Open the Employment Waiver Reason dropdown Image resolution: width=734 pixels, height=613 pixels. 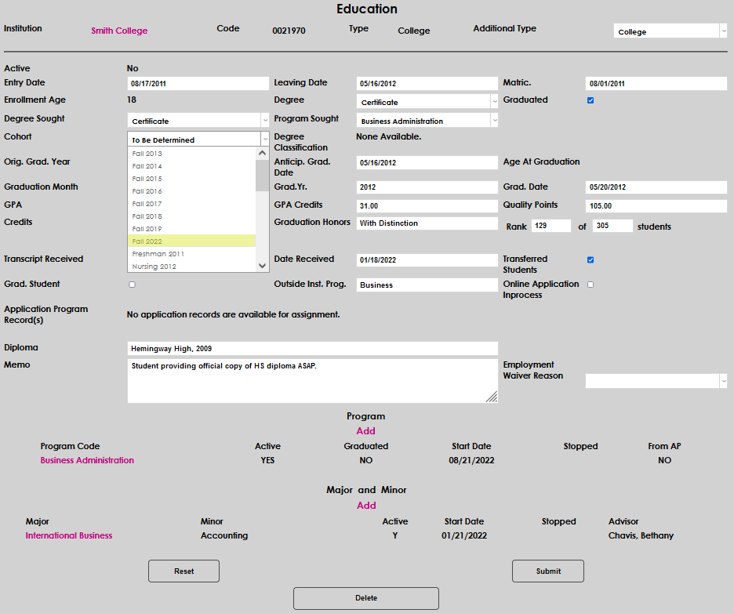pyautogui.click(x=656, y=380)
